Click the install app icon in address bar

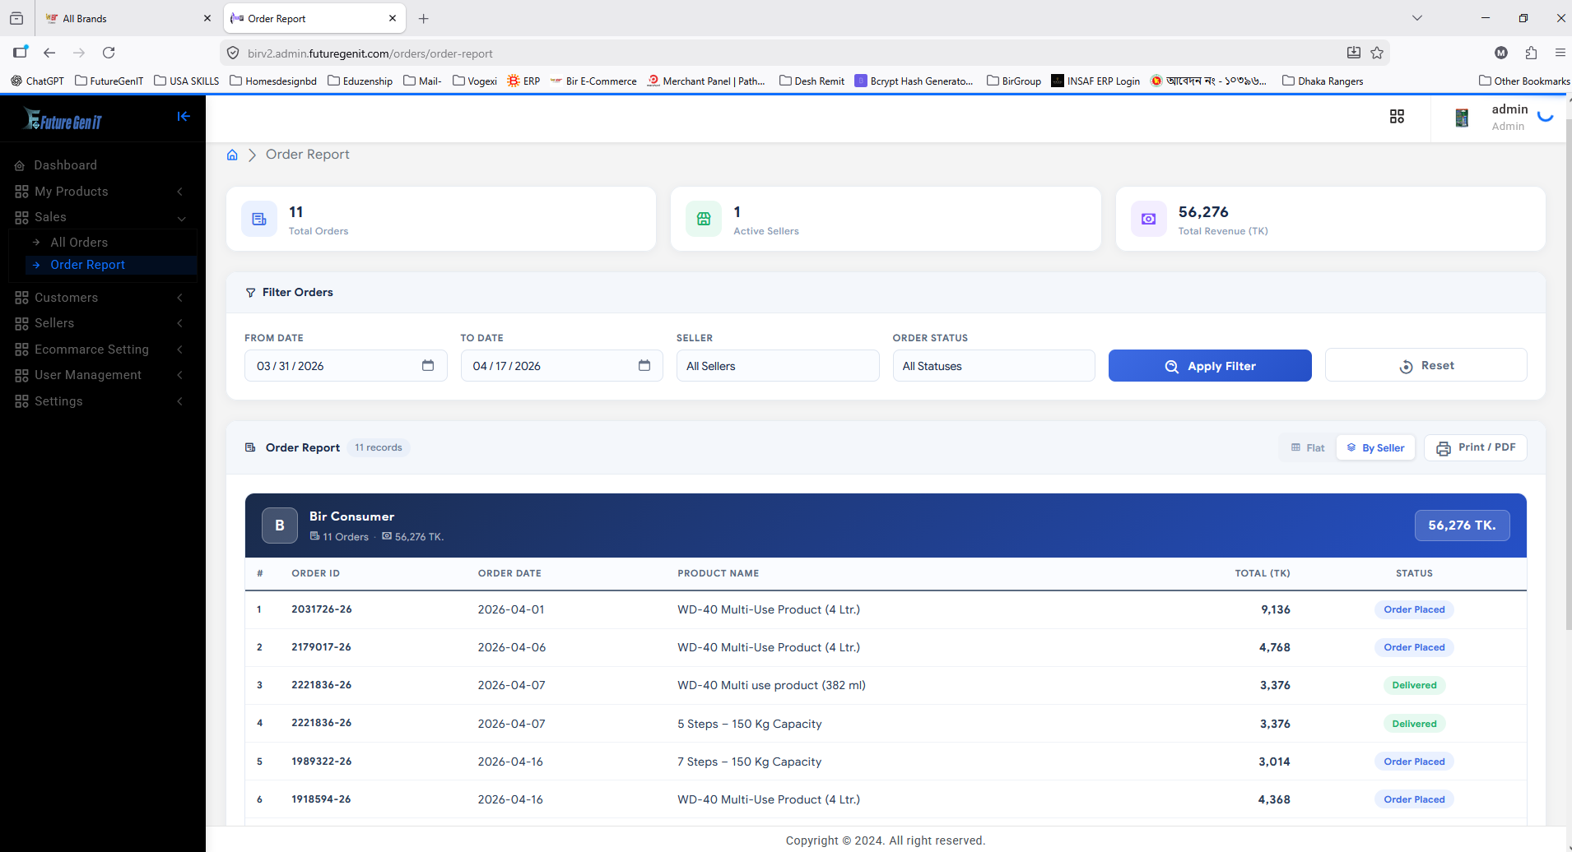[1354, 53]
